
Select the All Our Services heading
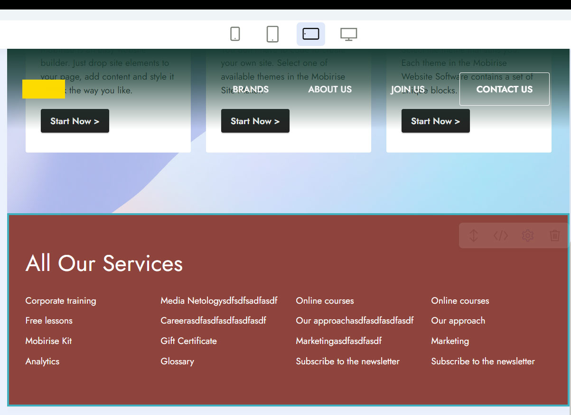tap(104, 263)
